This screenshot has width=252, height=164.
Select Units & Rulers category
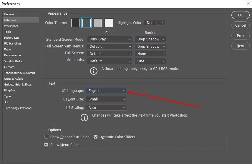coord(21,79)
